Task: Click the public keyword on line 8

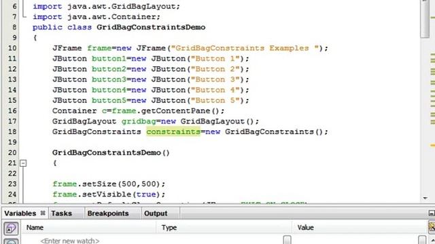Action: coord(48,27)
